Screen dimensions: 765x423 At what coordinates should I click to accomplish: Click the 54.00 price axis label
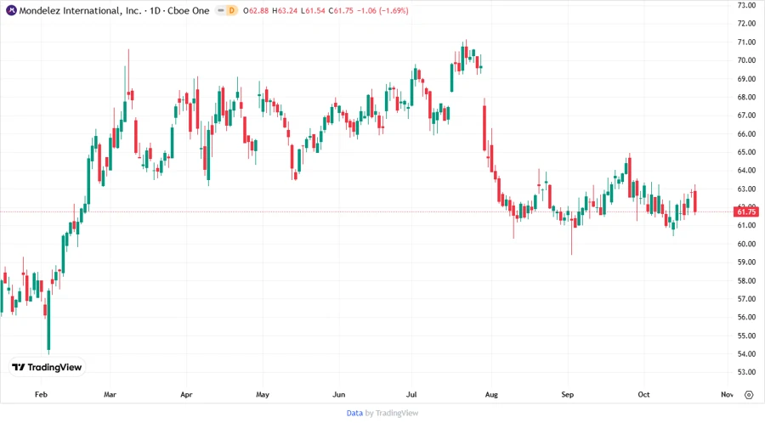(746, 354)
